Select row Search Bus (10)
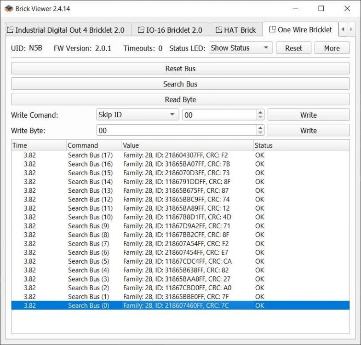361x345 pixels. [180, 217]
